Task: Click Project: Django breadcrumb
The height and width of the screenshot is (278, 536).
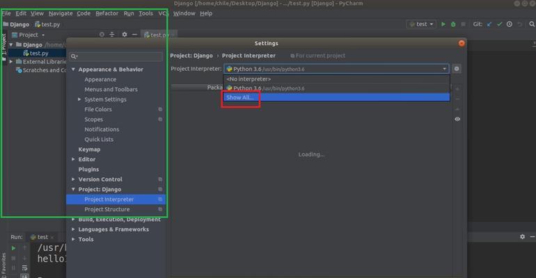Action: coord(191,56)
